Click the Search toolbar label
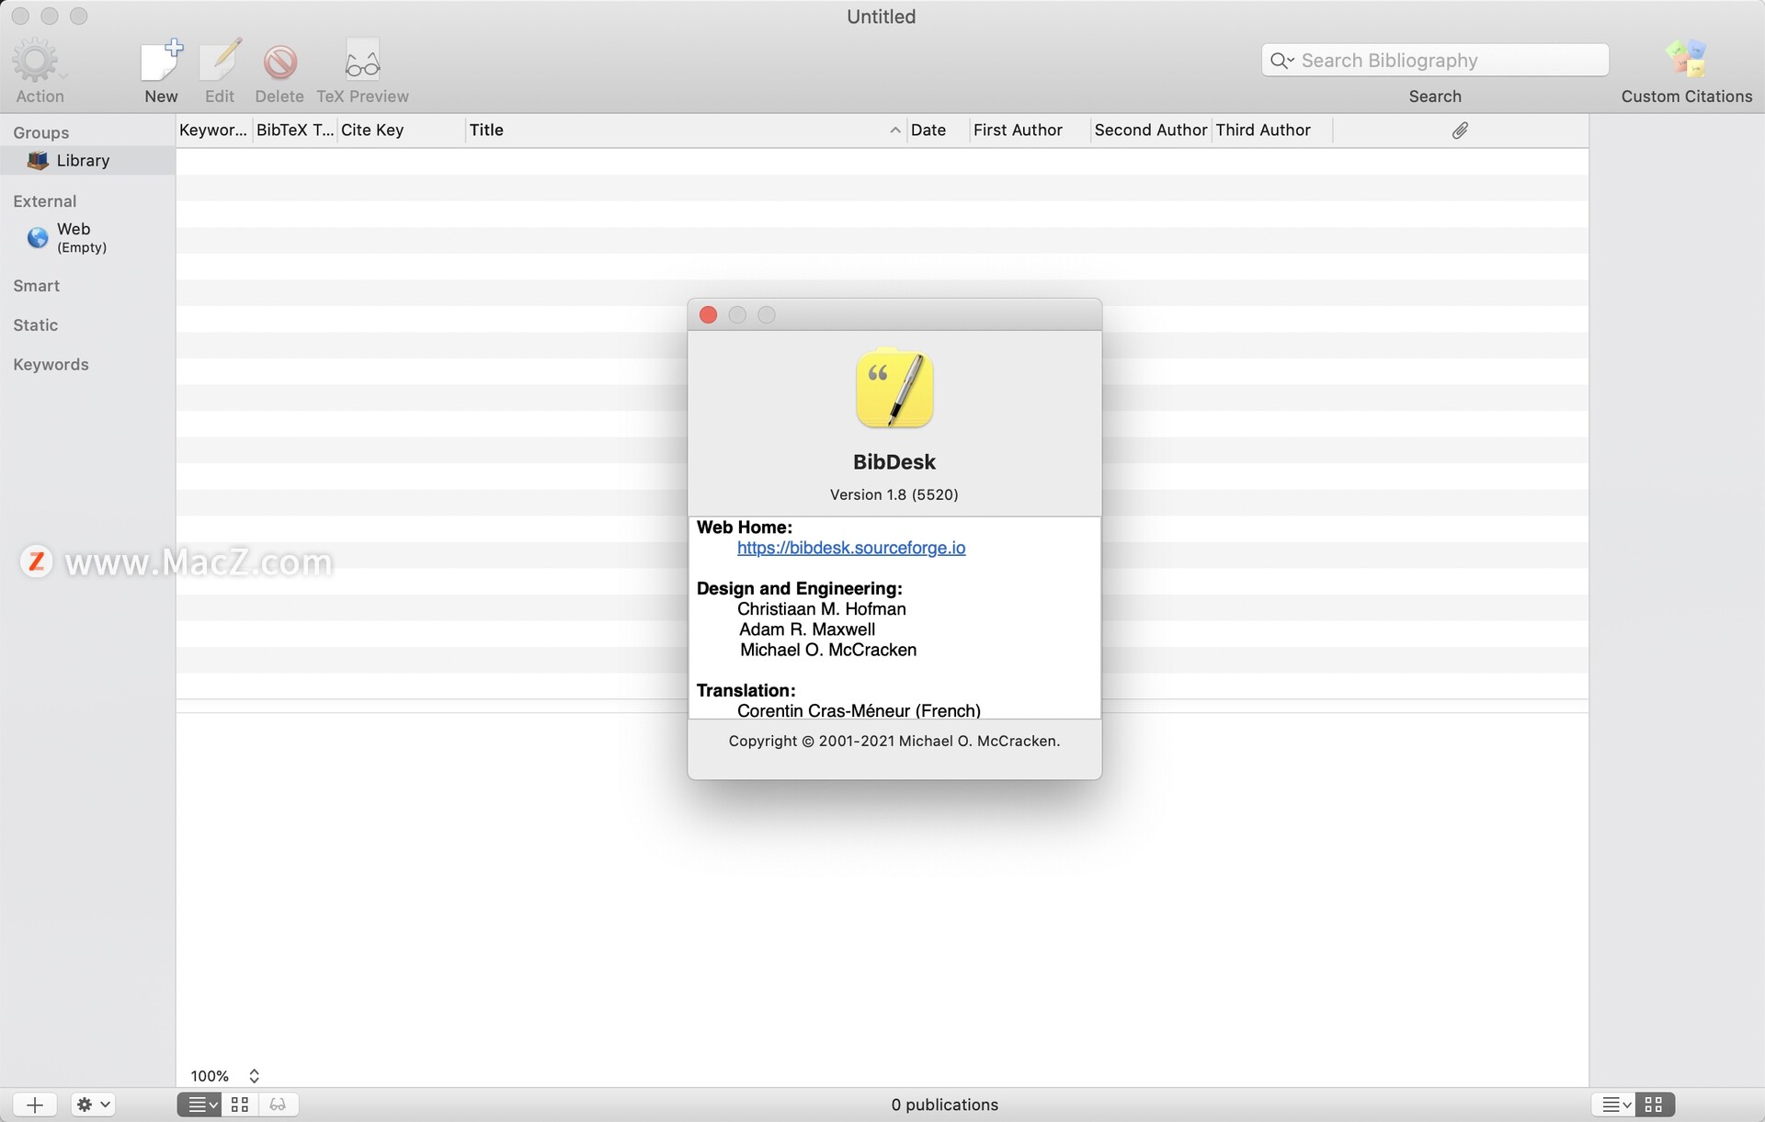1765x1122 pixels. click(1435, 96)
